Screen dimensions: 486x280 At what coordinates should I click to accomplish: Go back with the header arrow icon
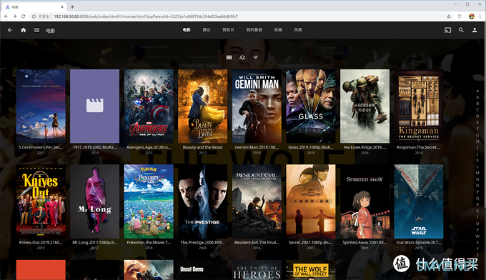click(10, 30)
